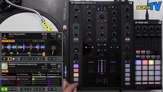Start playback on Deck A
The image size is (163, 92).
pyautogui.click(x=4, y=59)
